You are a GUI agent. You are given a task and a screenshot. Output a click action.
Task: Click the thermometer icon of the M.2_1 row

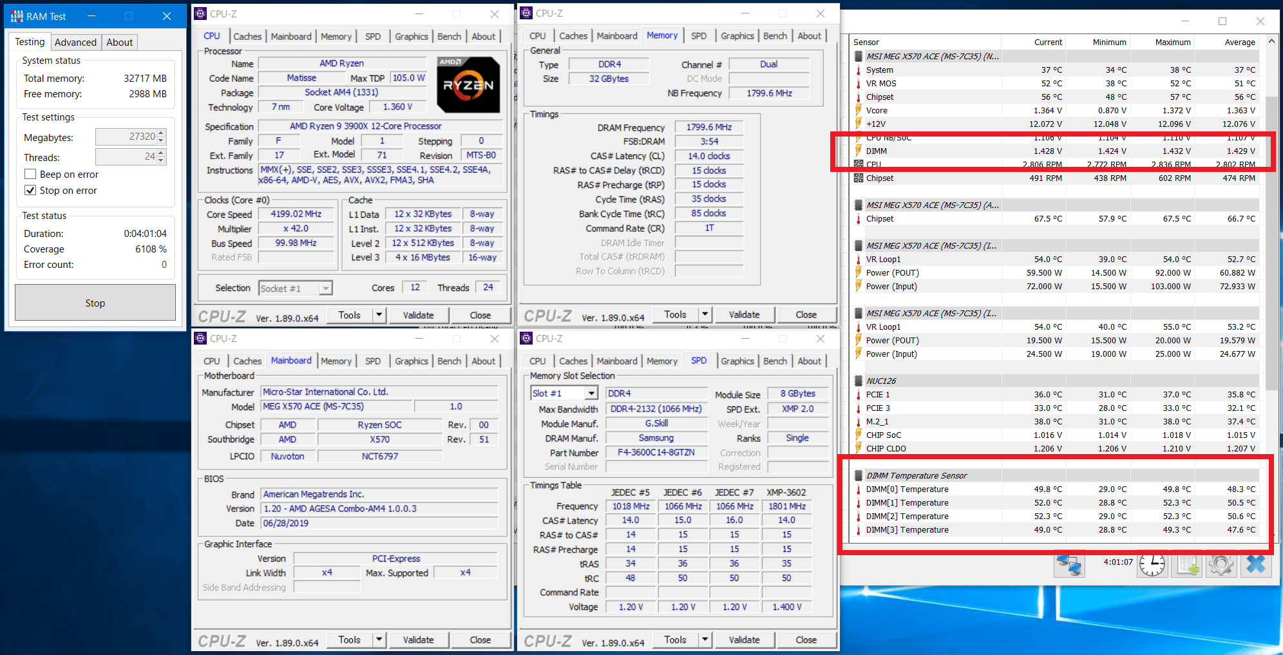[x=858, y=421]
